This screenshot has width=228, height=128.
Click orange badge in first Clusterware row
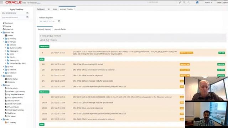click(x=186, y=53)
